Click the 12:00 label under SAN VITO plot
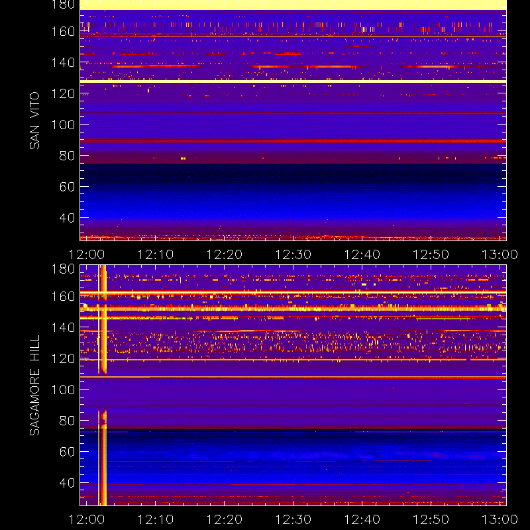This screenshot has height=530, width=530. (87, 254)
